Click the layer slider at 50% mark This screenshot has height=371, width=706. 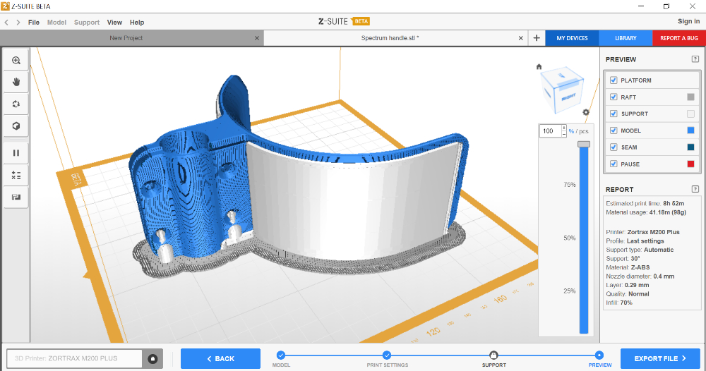click(x=584, y=238)
